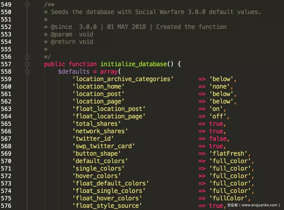Click the arrow operator on line 559
Viewport: 284px width, 210px height.
click(x=202, y=79)
